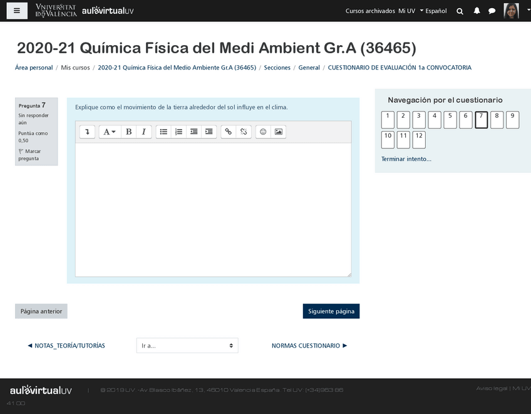Go to previous activity NOTAS_TEORÍA/TUTORÍAS
The height and width of the screenshot is (414, 531).
point(66,346)
